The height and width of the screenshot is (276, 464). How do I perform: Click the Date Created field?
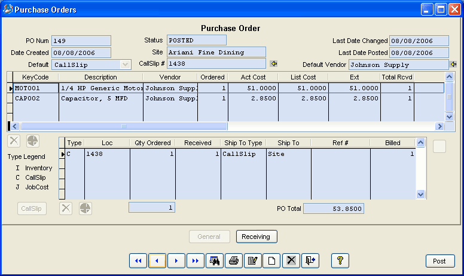click(x=81, y=53)
